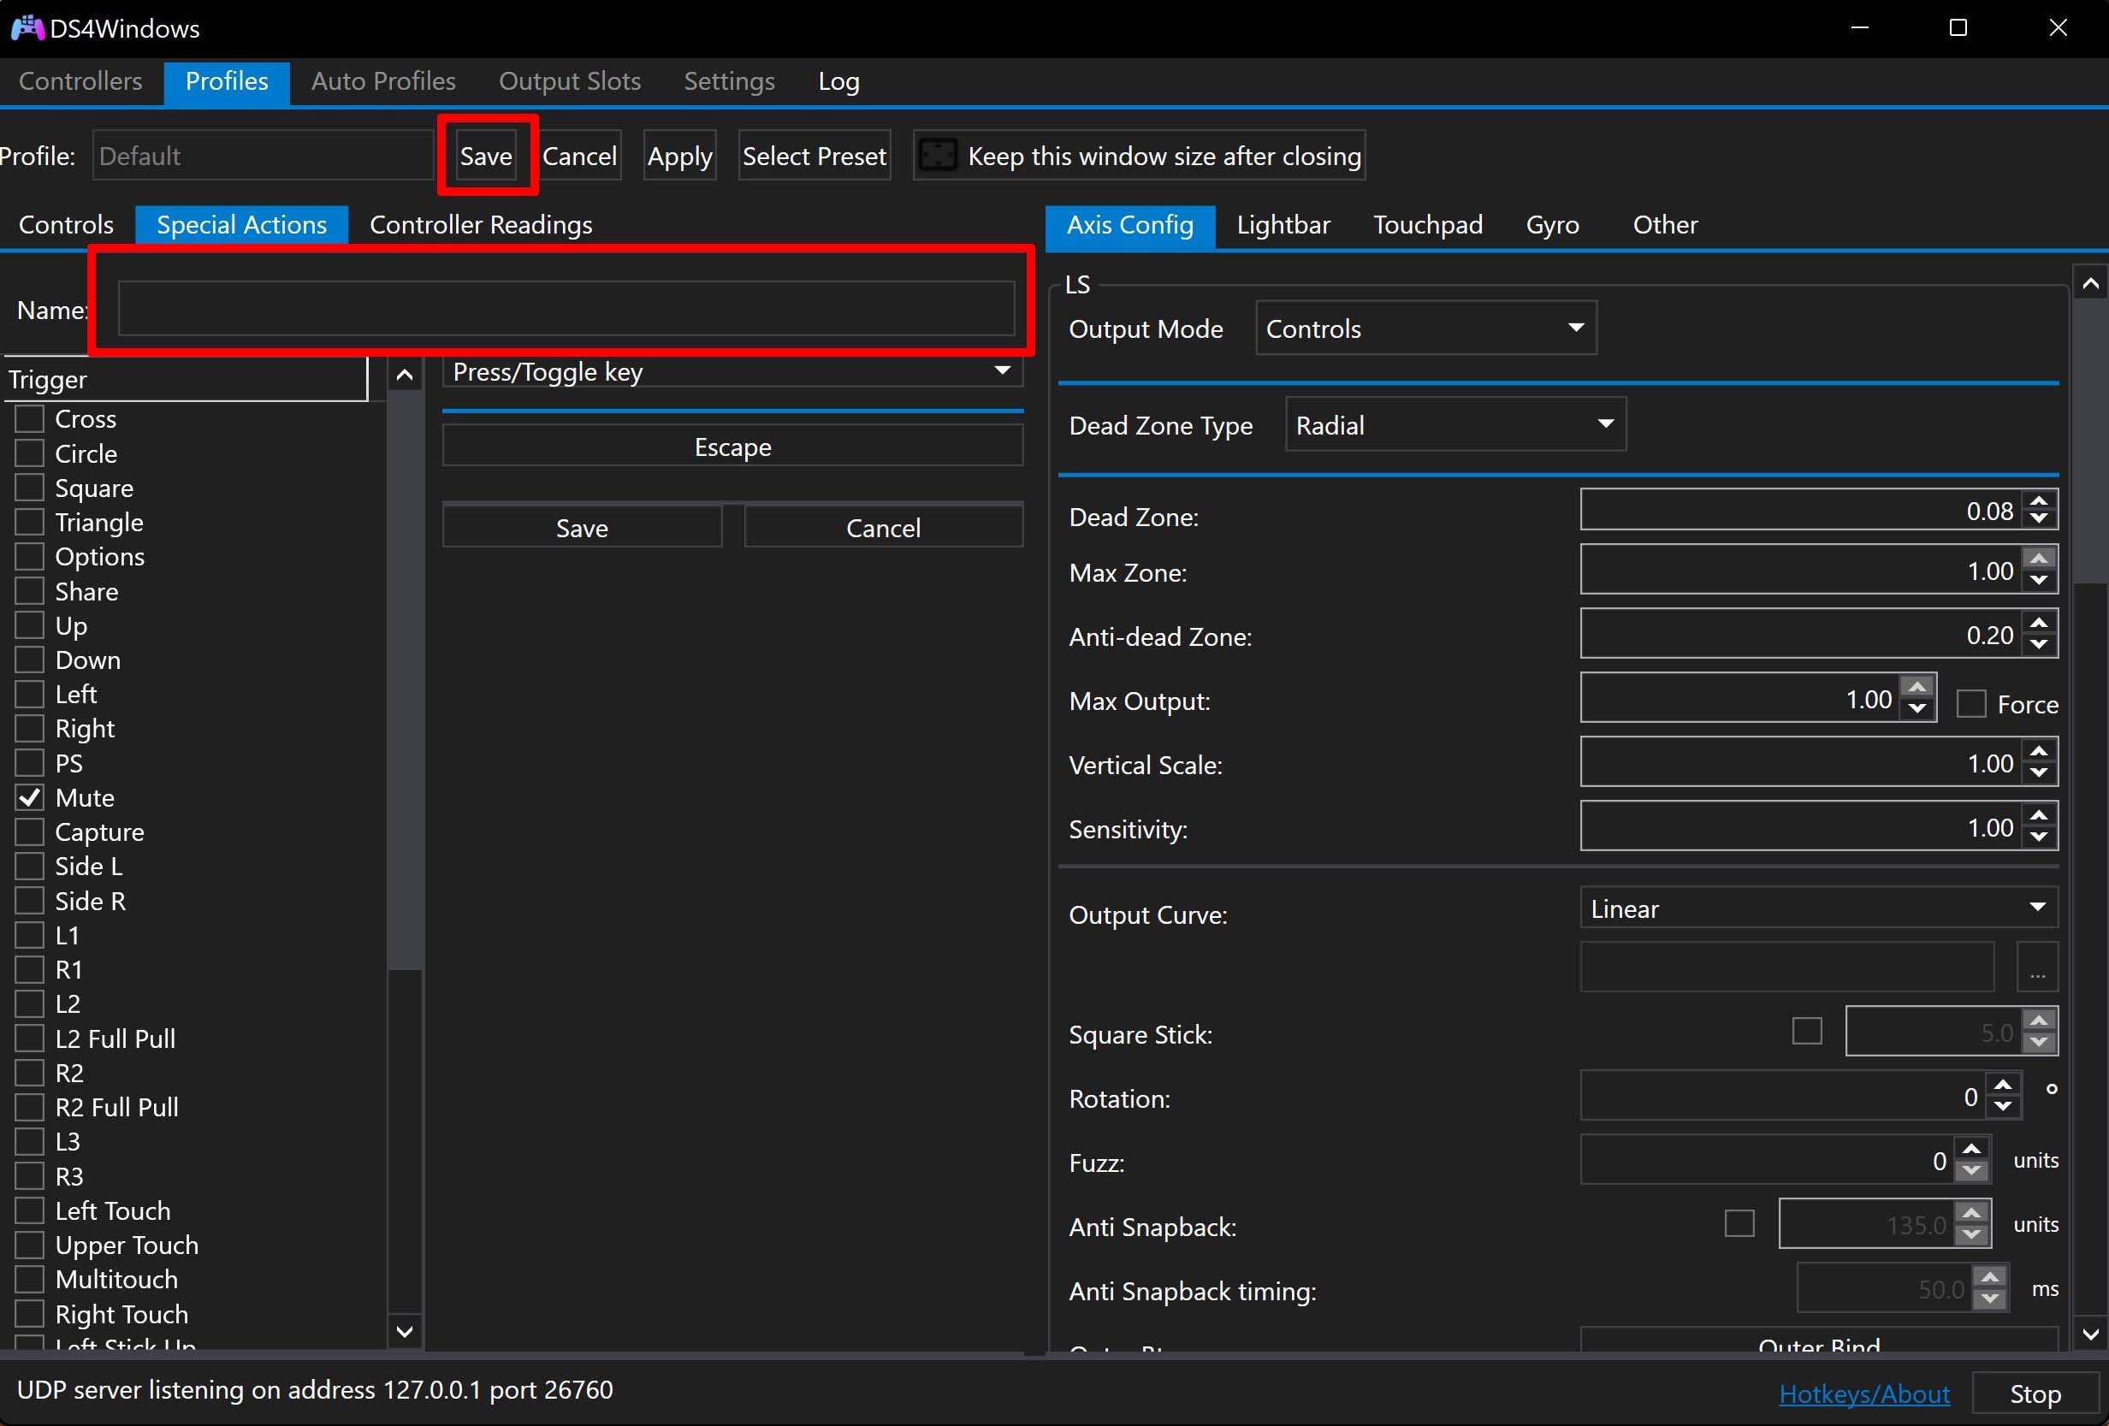Open the Controllers tab
This screenshot has height=1426, width=2109.
click(80, 81)
